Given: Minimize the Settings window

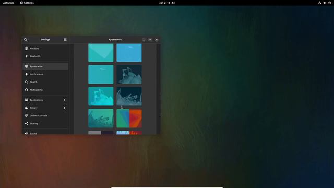Looking at the screenshot, I should [x=144, y=40].
